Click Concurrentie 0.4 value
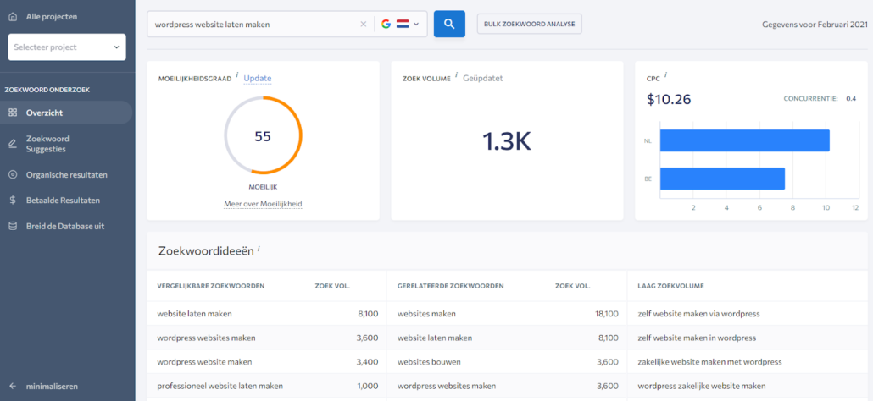The width and height of the screenshot is (873, 401). point(851,98)
